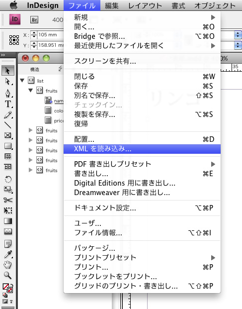Image resolution: width=242 pixels, height=309 pixels.
Task: Click the Y position stepper arrows
Action: pos(34,45)
